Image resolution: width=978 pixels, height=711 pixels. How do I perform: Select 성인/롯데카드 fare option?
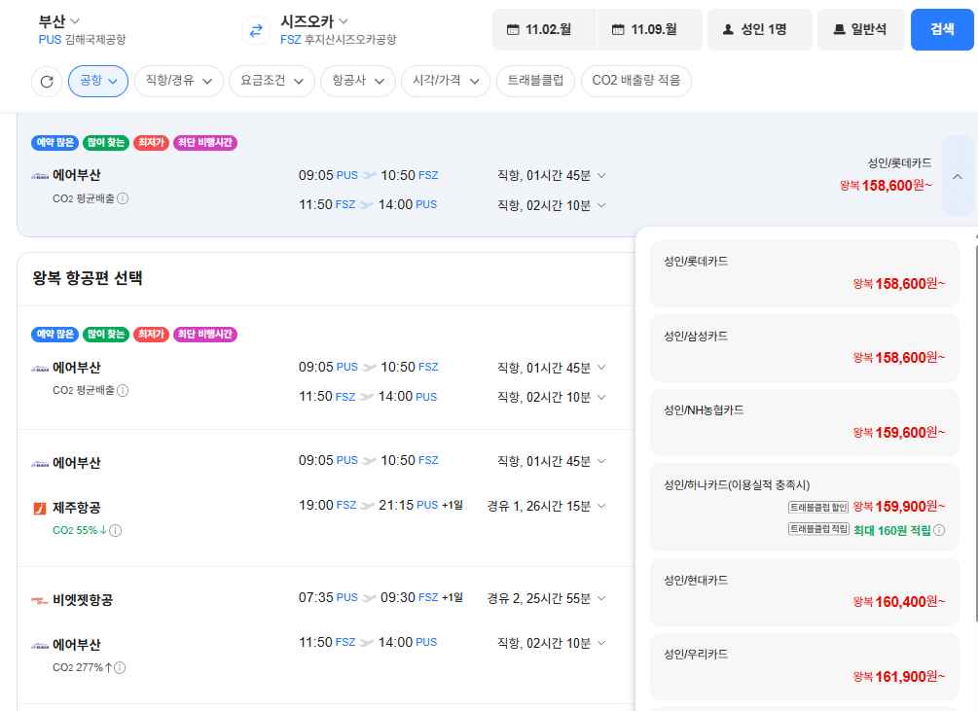804,273
